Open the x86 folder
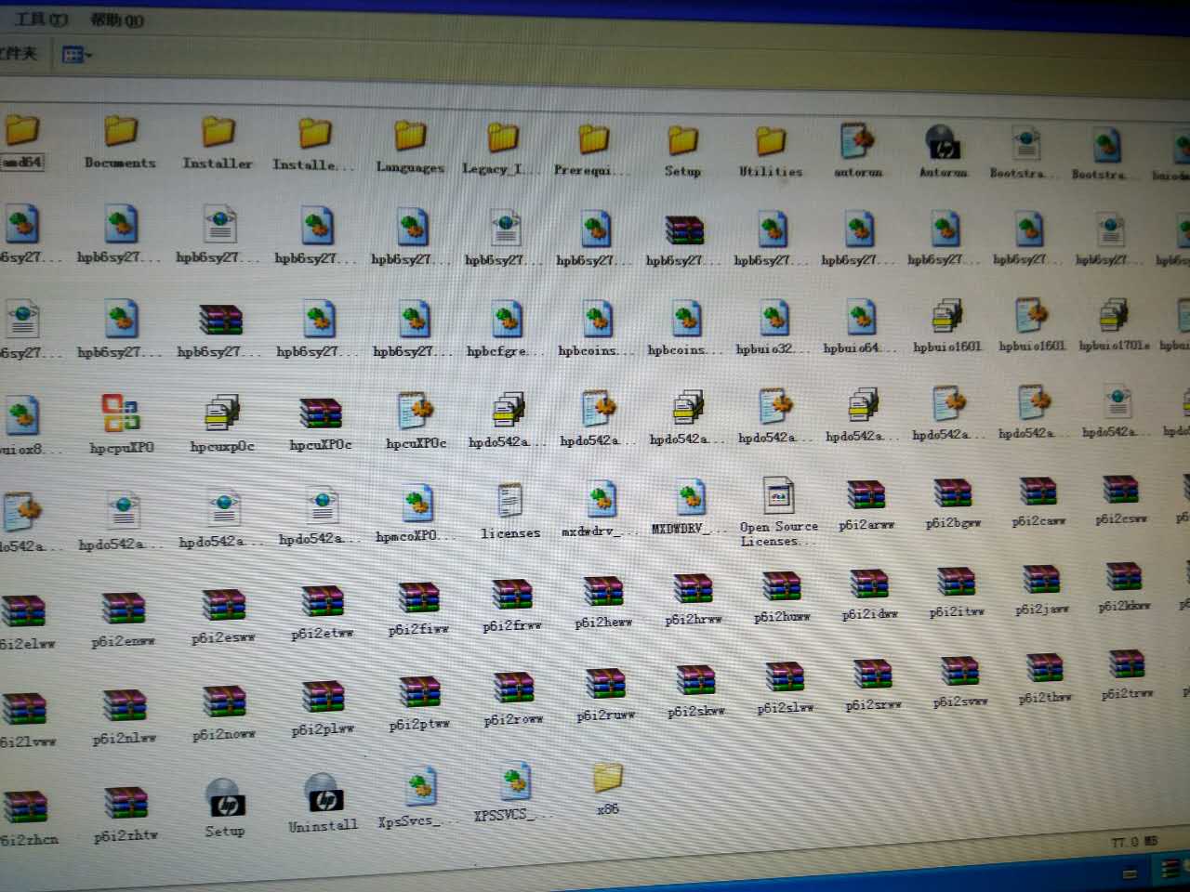Image resolution: width=1190 pixels, height=892 pixels. [x=606, y=779]
